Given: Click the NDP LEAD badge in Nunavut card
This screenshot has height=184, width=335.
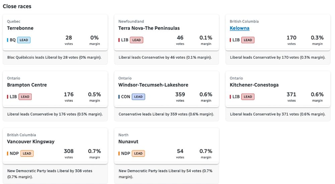Looking at the screenshot, I should click(x=138, y=153).
